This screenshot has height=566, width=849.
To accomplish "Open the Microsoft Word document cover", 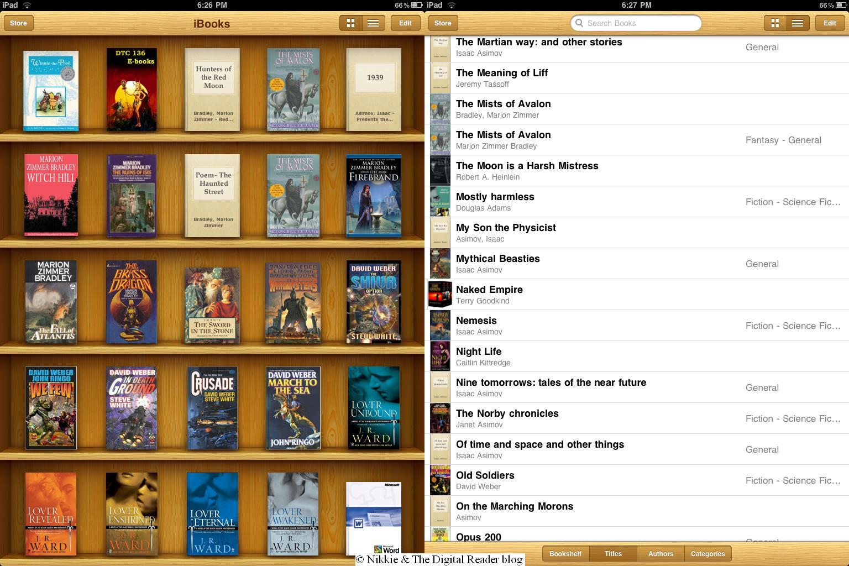I will pyautogui.click(x=374, y=518).
